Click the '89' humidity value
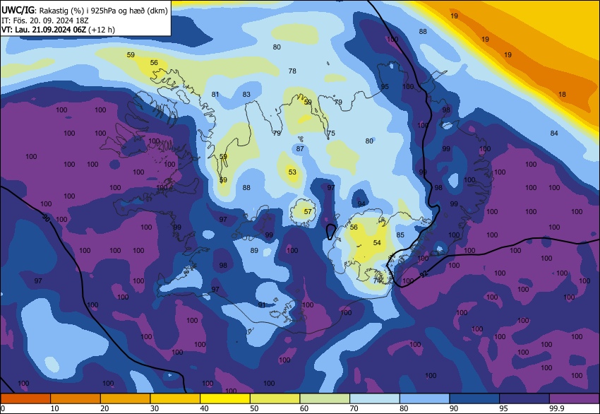This screenshot has width=600, height=414. pos(254,251)
